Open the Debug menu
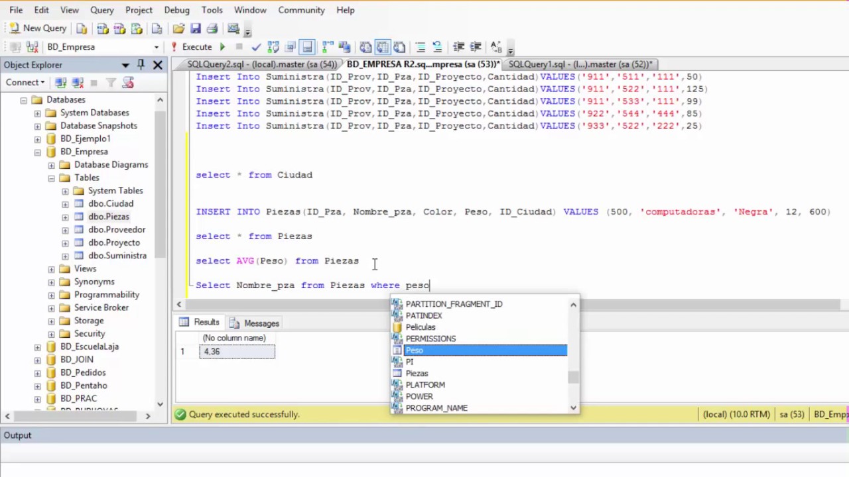The width and height of the screenshot is (849, 477). click(x=176, y=10)
